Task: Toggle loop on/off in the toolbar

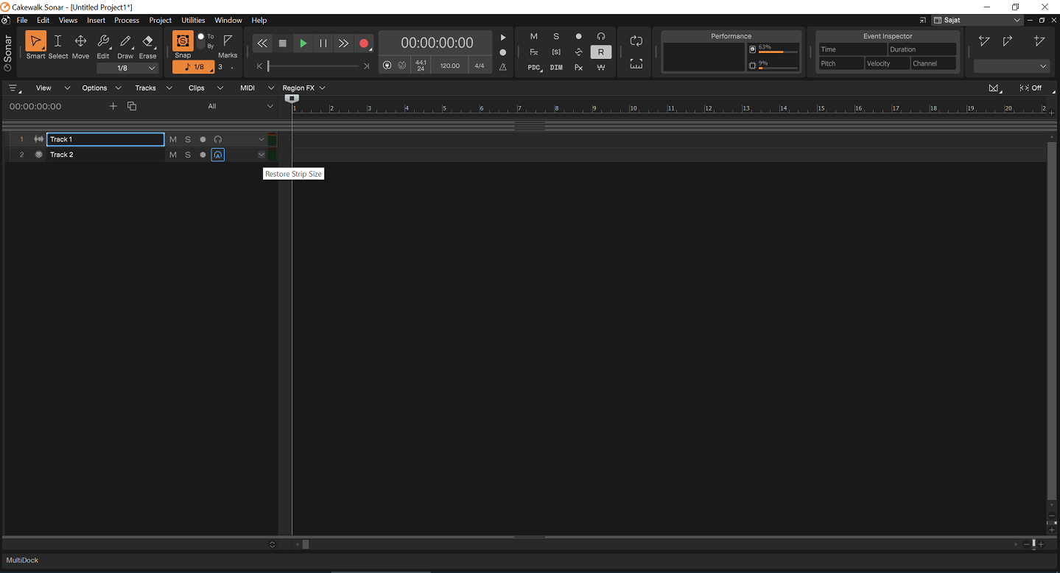Action: tap(636, 41)
